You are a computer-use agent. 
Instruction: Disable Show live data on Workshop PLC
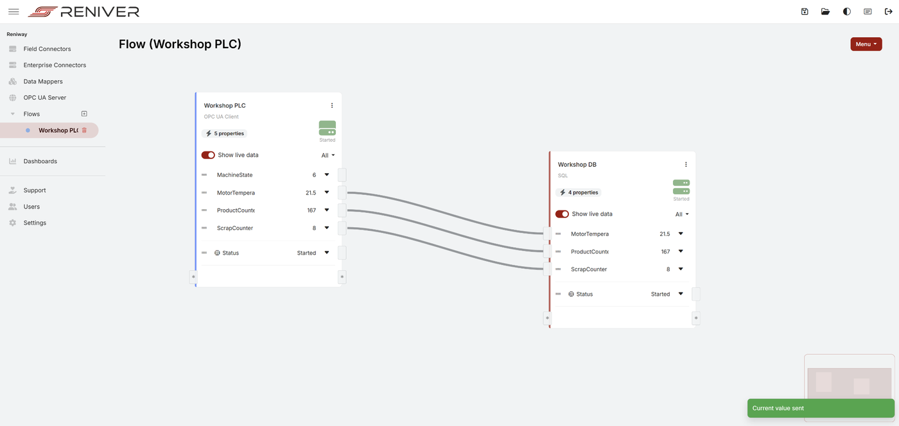coord(208,155)
